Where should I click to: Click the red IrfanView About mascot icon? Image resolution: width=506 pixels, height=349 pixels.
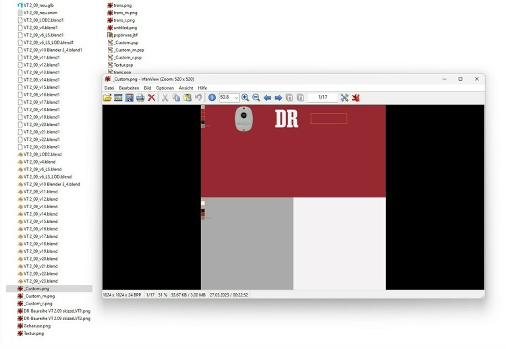[x=356, y=98]
